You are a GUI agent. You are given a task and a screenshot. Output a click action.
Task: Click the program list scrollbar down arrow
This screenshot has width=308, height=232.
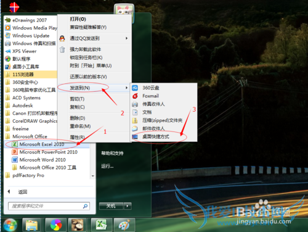click(x=93, y=176)
